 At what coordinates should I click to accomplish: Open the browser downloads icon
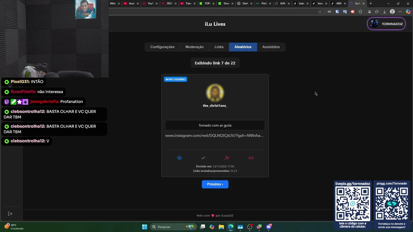point(385,12)
